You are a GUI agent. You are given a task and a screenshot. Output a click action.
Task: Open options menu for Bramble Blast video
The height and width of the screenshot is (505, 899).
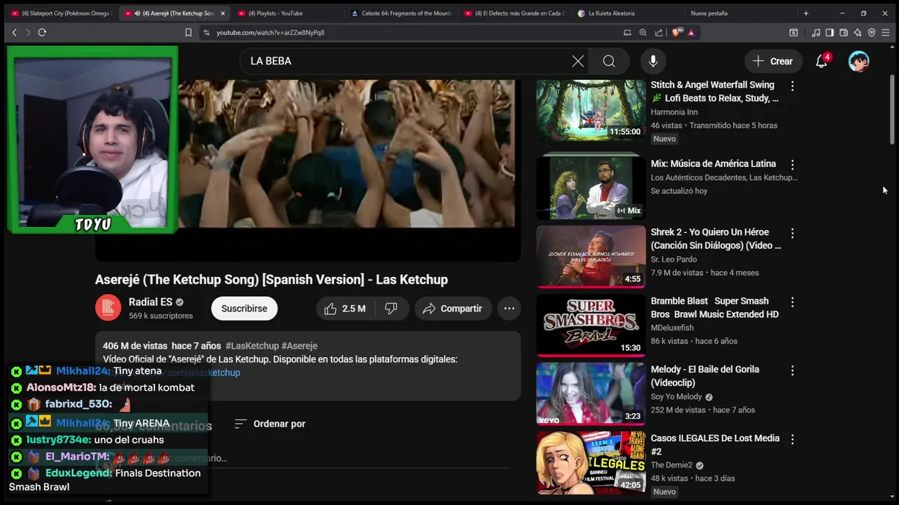coord(792,302)
